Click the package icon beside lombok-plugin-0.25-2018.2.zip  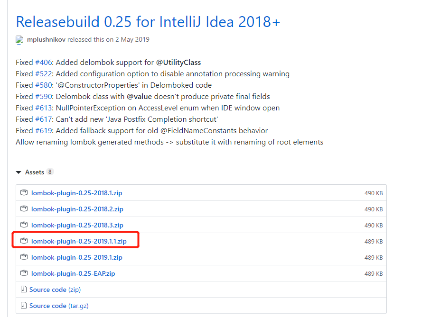24,209
